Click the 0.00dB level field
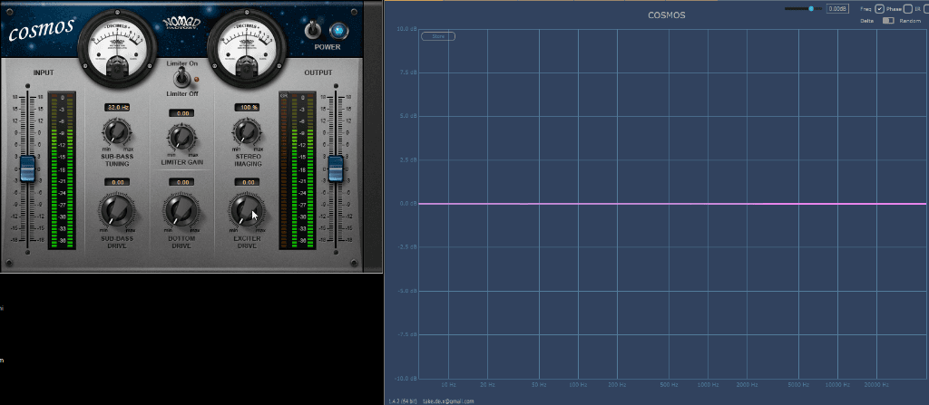 (837, 9)
